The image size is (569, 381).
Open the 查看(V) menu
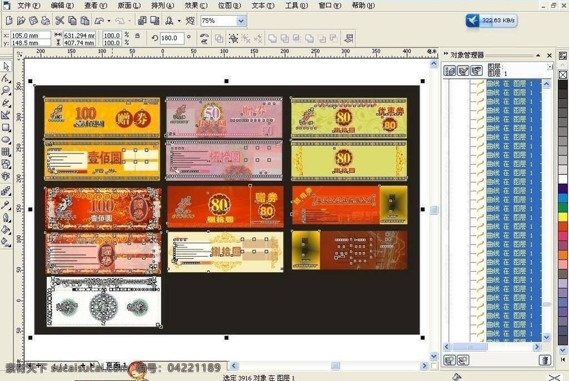[96, 6]
